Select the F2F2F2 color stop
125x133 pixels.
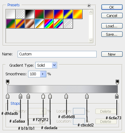[43, 96]
